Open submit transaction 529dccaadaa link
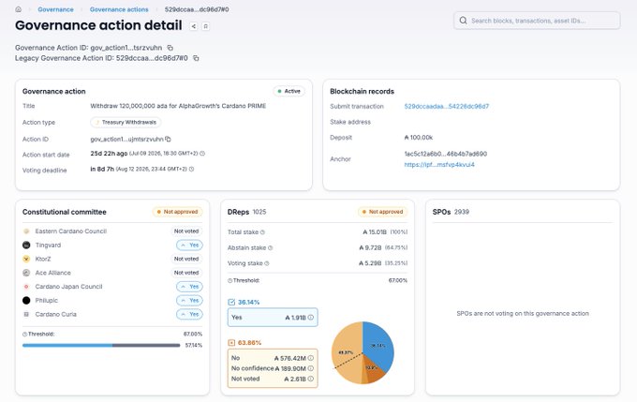 coord(447,106)
